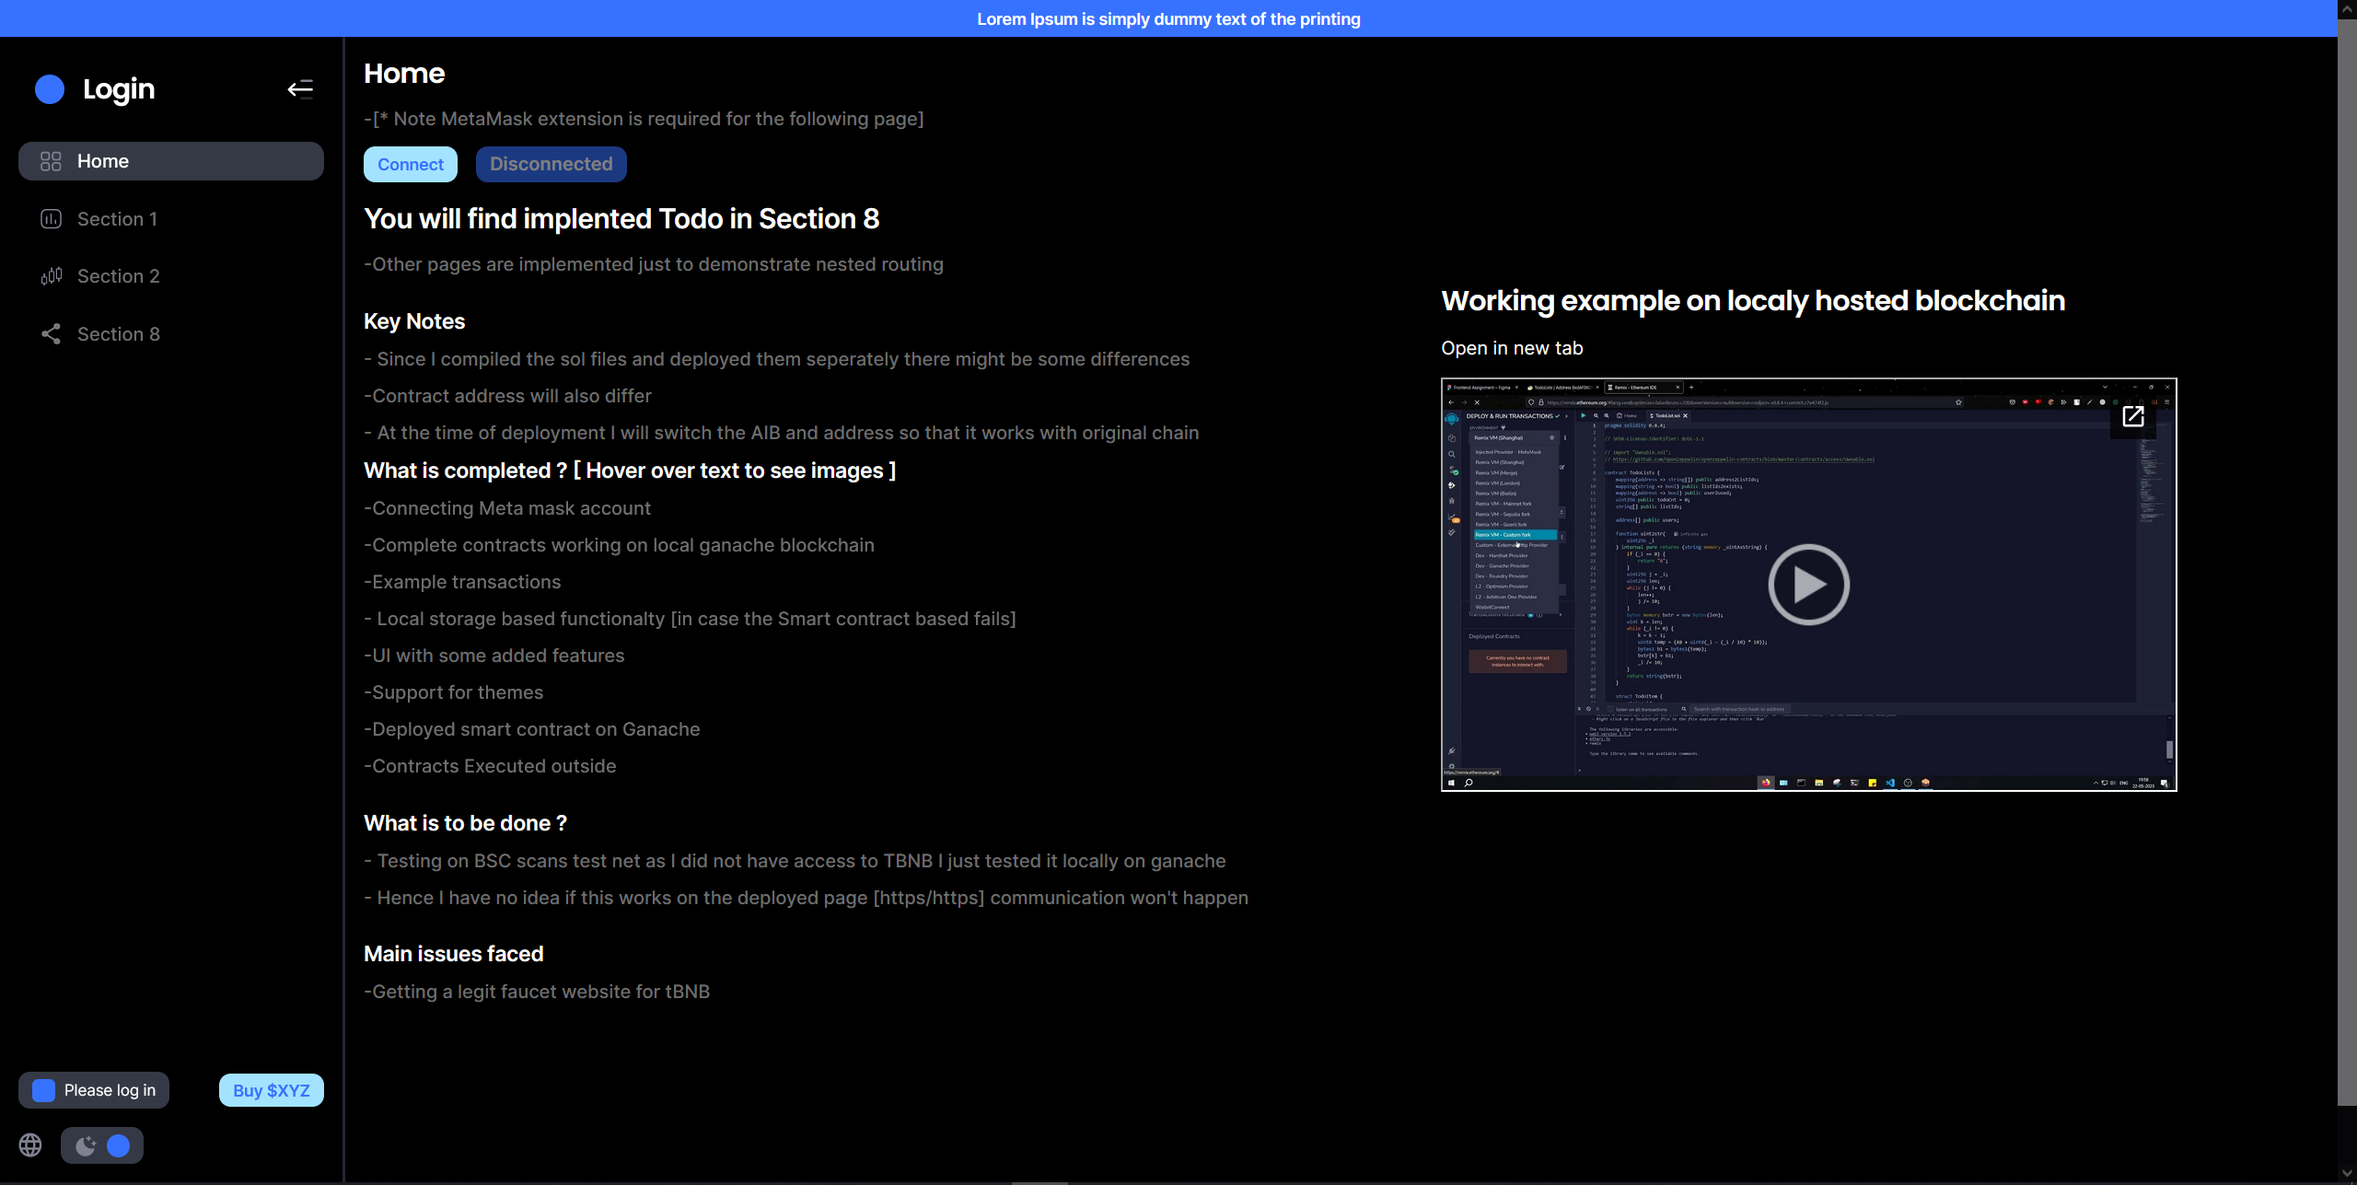2357x1185 pixels.
Task: Play the blockchain demo video
Action: pos(1808,585)
